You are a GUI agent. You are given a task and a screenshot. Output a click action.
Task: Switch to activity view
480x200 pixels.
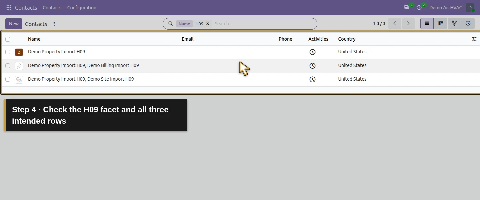pos(468,23)
